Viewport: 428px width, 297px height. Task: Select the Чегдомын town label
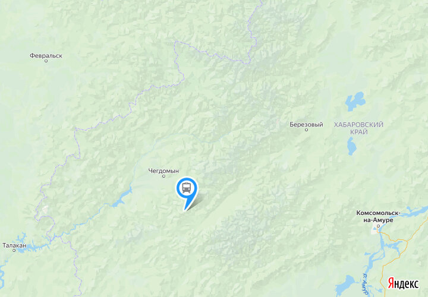tap(163, 170)
